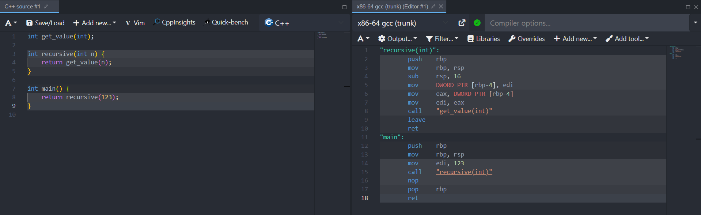Open Add tool dropdown
This screenshot has width=701, height=215.
pyautogui.click(x=627, y=39)
